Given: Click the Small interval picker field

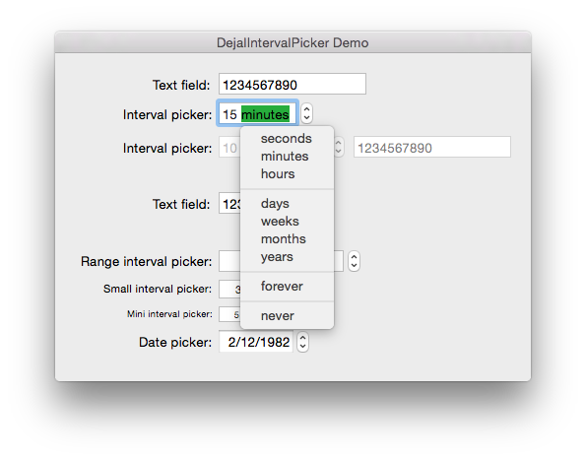Looking at the screenshot, I should tap(229, 290).
